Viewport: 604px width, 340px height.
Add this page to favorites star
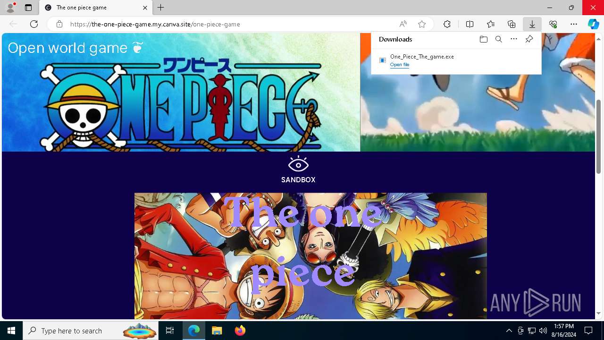[x=422, y=24]
